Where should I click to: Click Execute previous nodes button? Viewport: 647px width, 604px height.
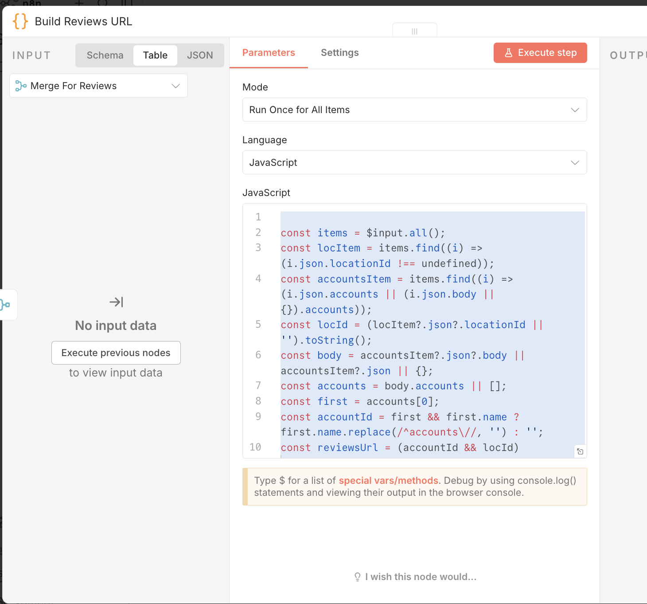pos(116,353)
